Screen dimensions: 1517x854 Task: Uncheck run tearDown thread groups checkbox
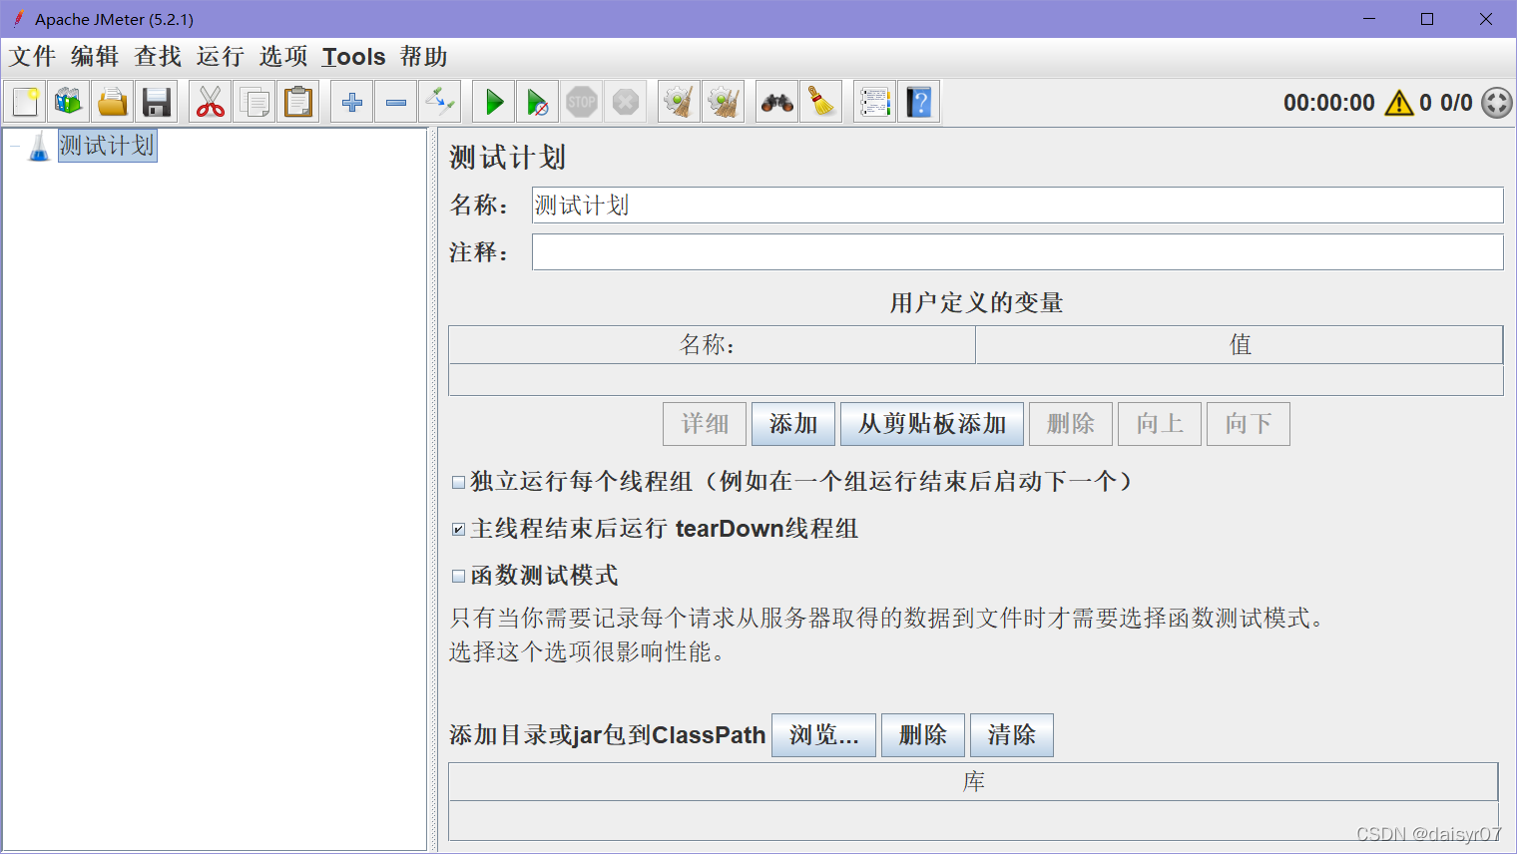pos(458,529)
